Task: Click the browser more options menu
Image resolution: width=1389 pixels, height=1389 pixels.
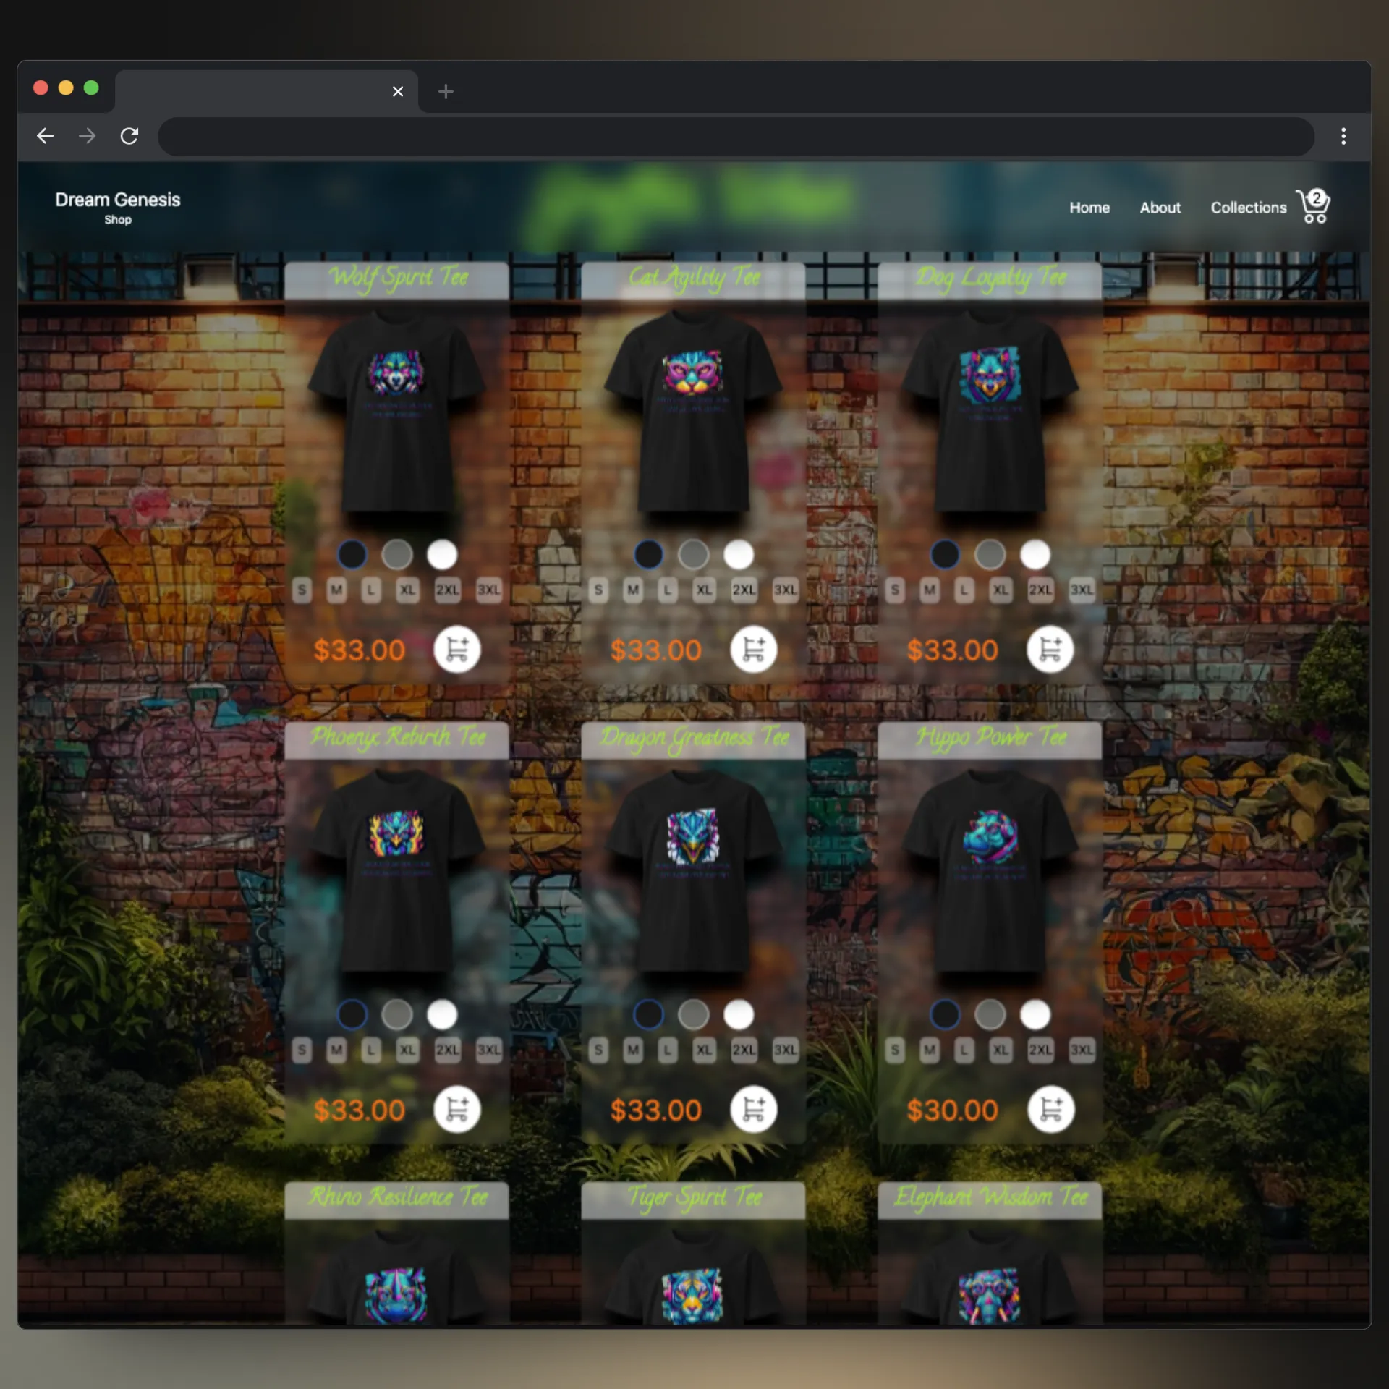Action: [x=1343, y=136]
